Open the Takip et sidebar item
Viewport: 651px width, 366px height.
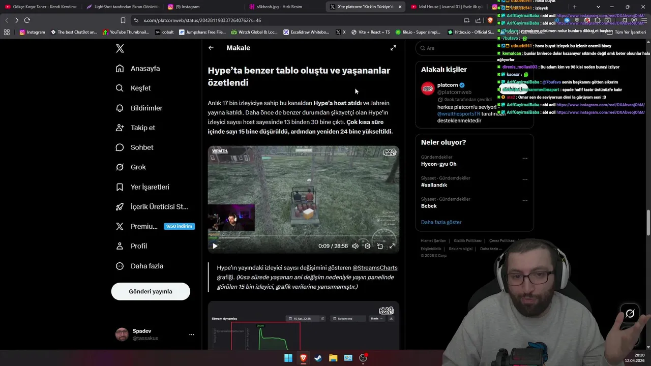pos(135,128)
